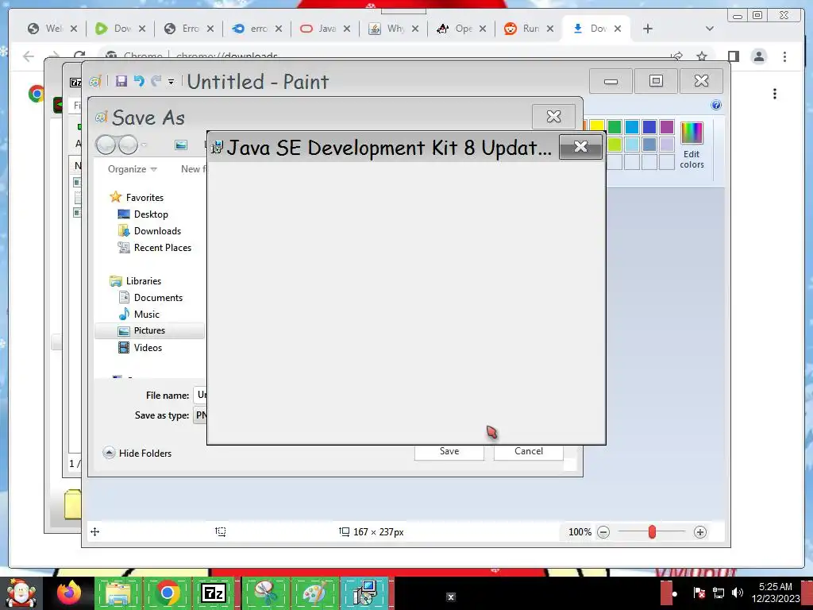Click the Save icon in Paint's quick access toolbar

pyautogui.click(x=121, y=81)
